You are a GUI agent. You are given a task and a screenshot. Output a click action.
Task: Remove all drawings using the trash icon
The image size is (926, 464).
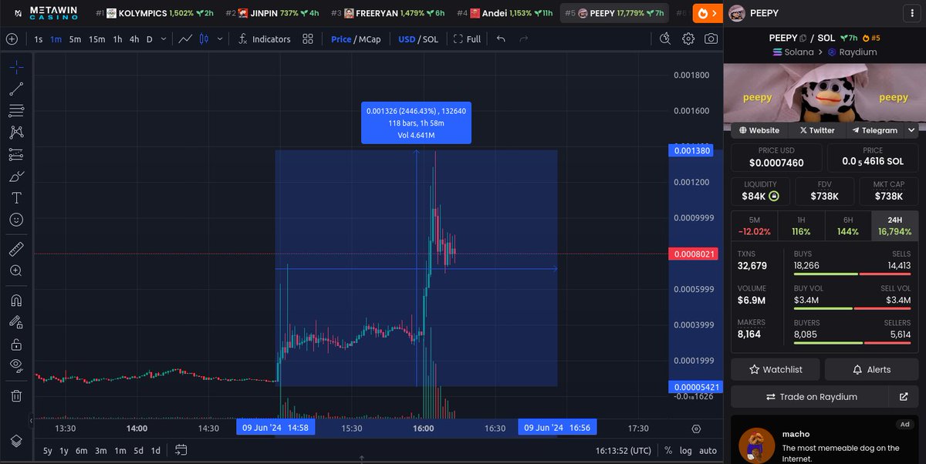15,395
